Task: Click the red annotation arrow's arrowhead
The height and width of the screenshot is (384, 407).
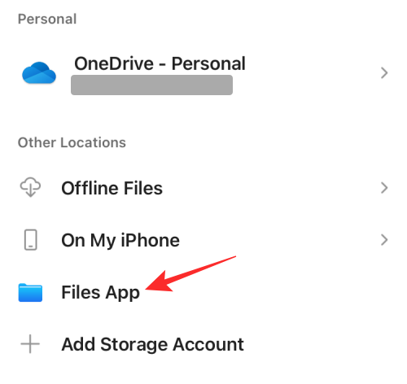Action: [x=159, y=282]
